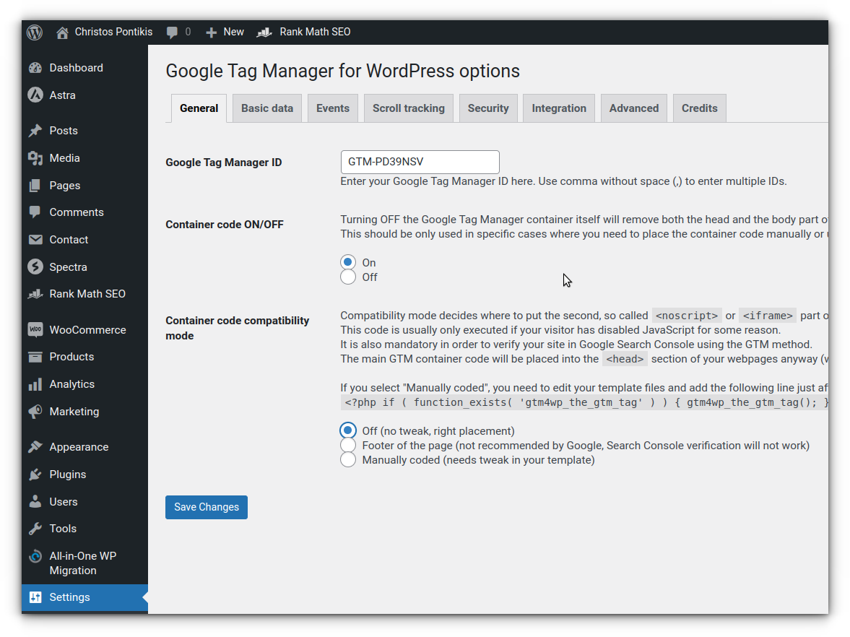Click the Save Changes button
This screenshot has height=637, width=850.
(x=207, y=507)
